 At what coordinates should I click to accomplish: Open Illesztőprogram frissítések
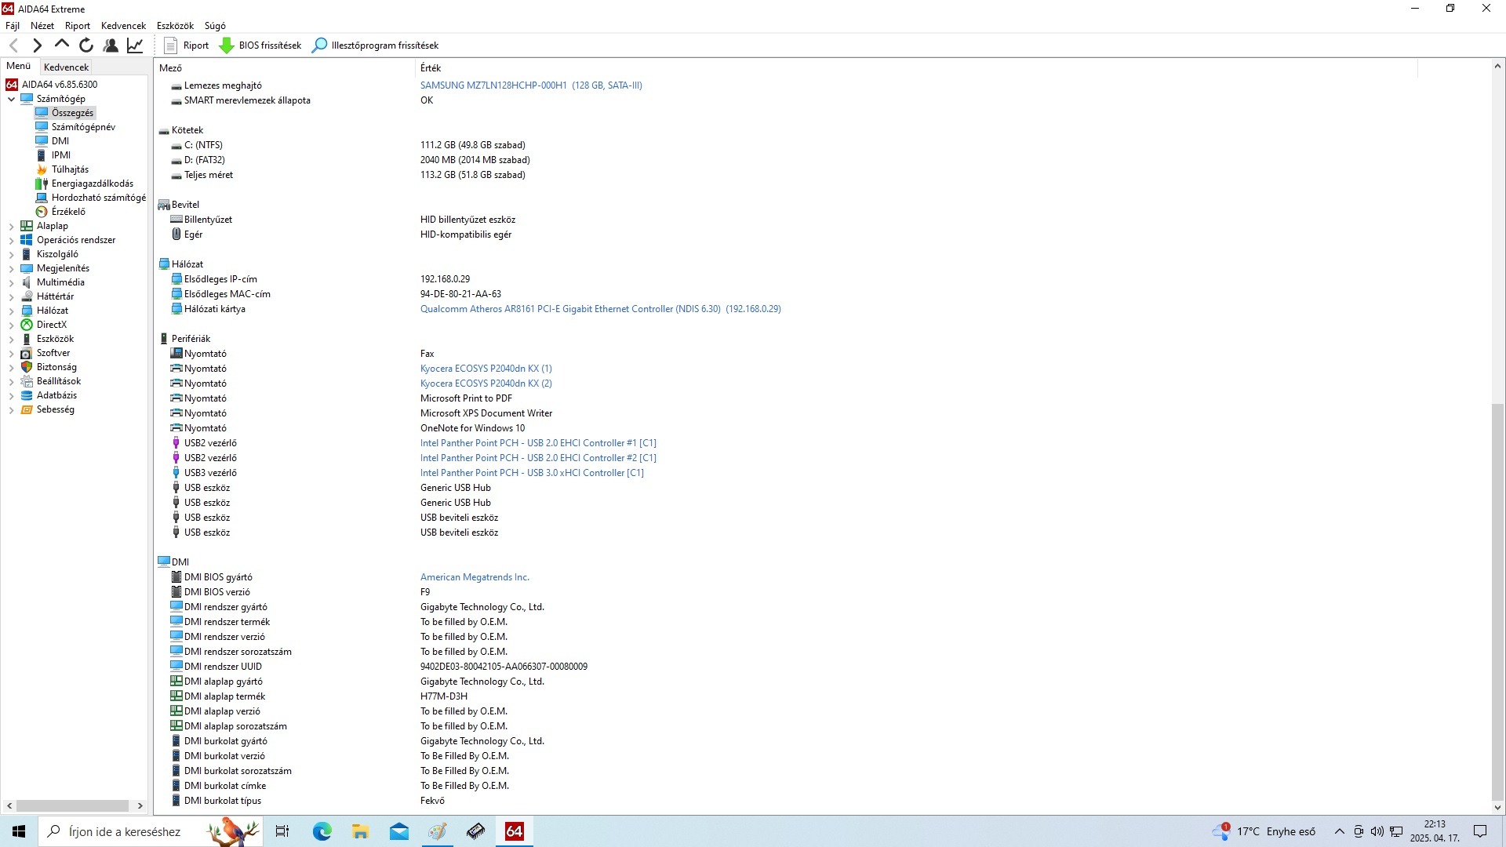375,45
